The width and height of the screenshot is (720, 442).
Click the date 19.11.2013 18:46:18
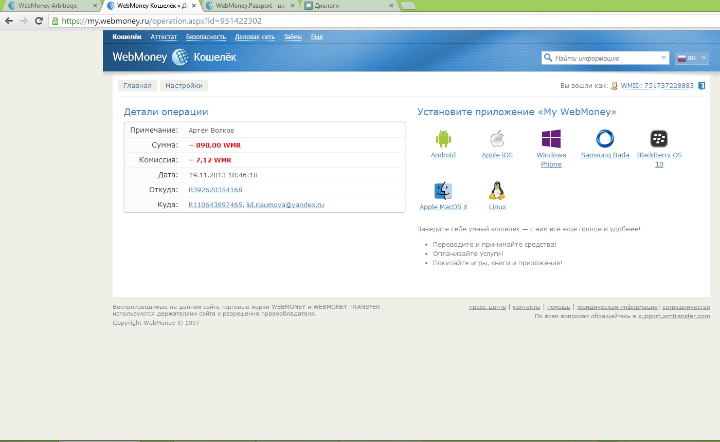[x=223, y=175]
